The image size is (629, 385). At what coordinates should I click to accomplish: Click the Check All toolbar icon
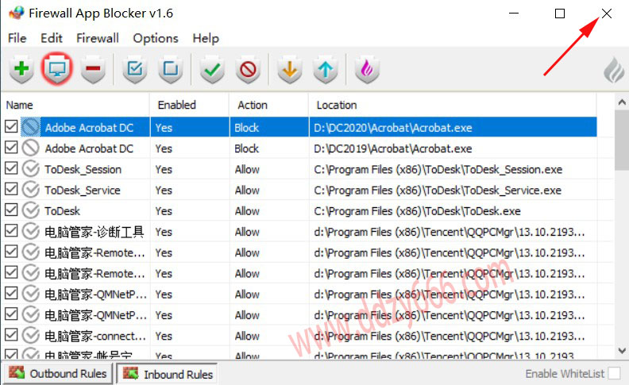134,69
